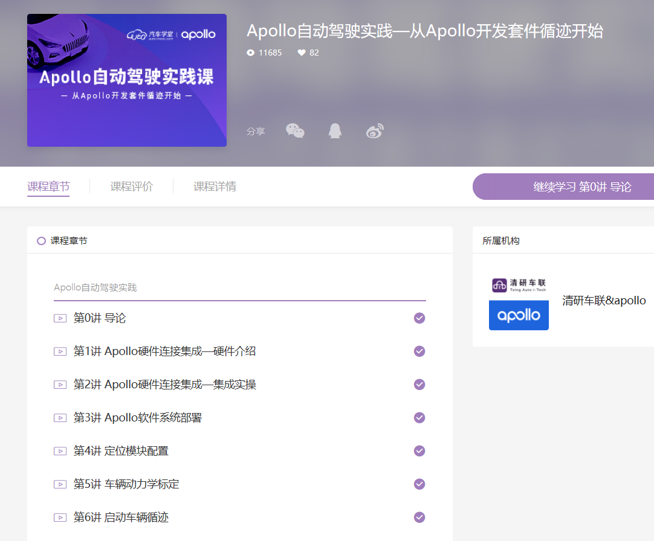Image resolution: width=654 pixels, height=541 pixels.
Task: Share course via WeChat icon
Action: point(295,131)
